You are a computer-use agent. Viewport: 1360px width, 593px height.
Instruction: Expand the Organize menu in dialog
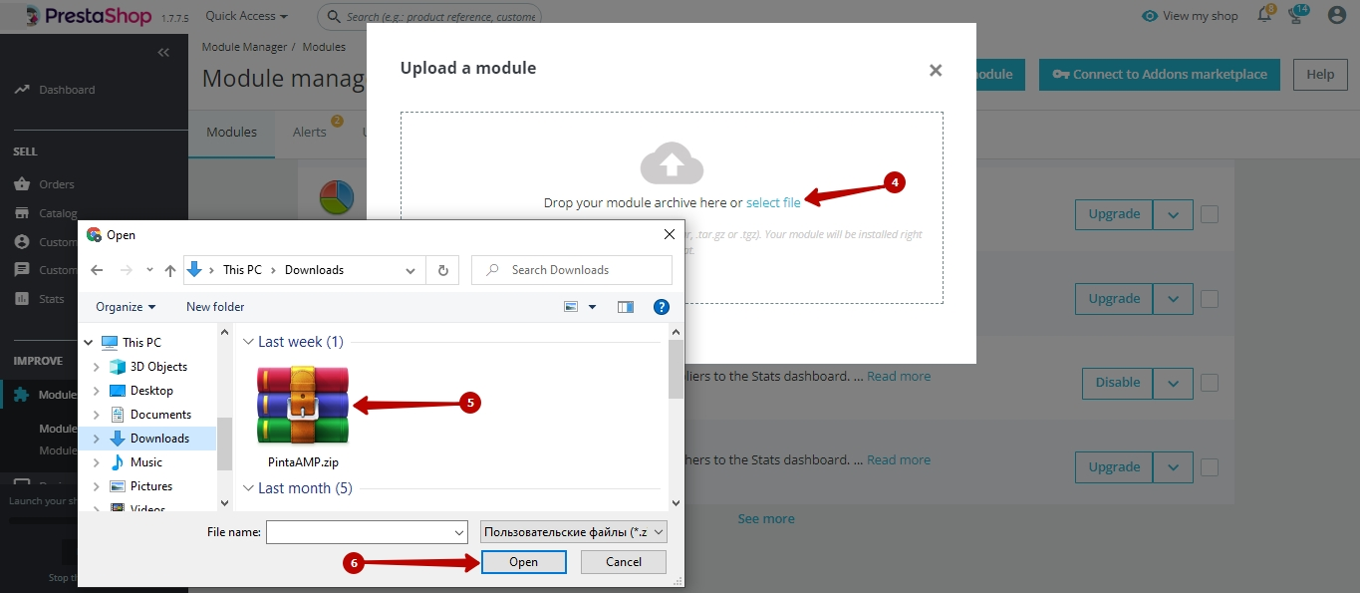(126, 307)
